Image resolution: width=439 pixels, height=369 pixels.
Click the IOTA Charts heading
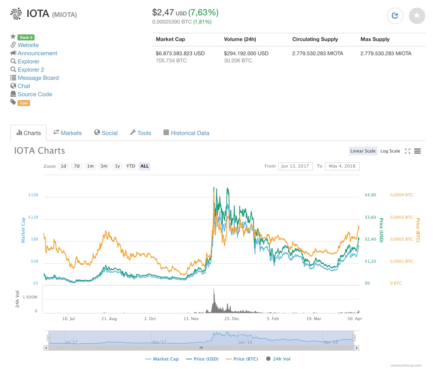[40, 151]
